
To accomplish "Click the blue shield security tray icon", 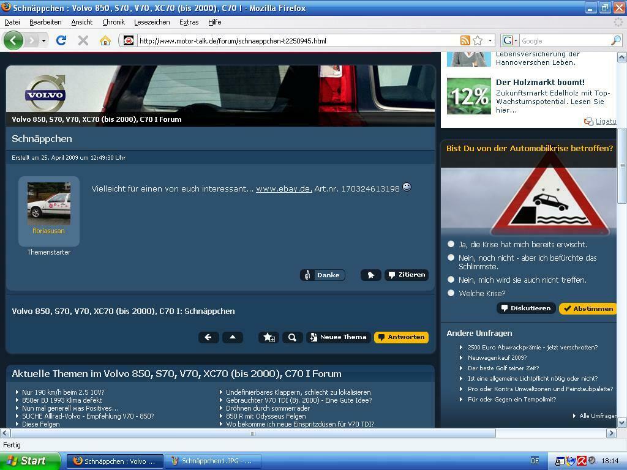I will click(571, 461).
